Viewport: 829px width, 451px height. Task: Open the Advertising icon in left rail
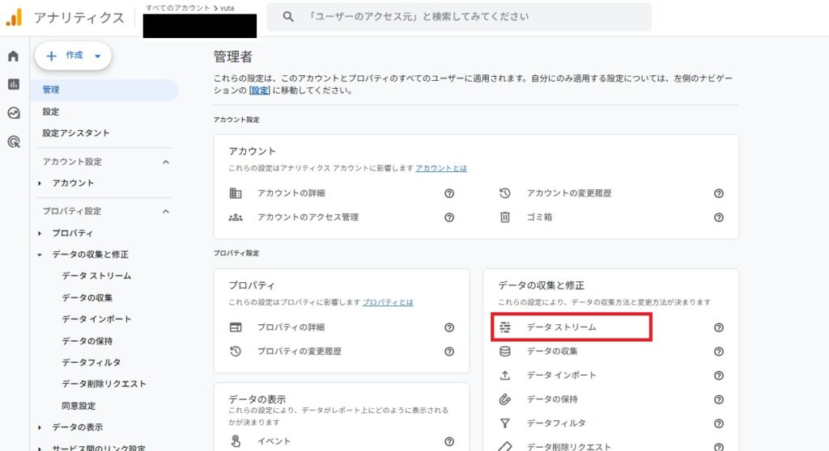pos(14,141)
